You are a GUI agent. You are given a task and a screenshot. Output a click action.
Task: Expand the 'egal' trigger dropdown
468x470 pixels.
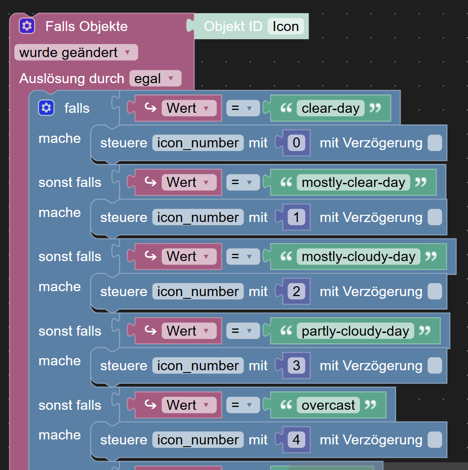(155, 79)
